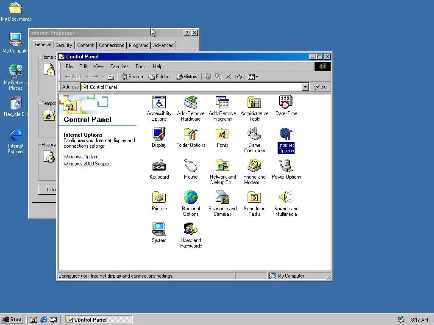Open Add/Remove Hardware icon
The image size is (434, 325).
191,108
